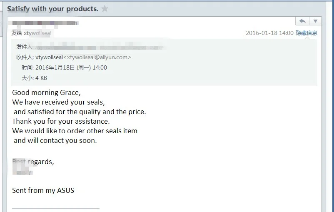Click the blurred 发件人 sender address
The height and width of the screenshot is (212, 334).
pyautogui.click(x=100, y=47)
